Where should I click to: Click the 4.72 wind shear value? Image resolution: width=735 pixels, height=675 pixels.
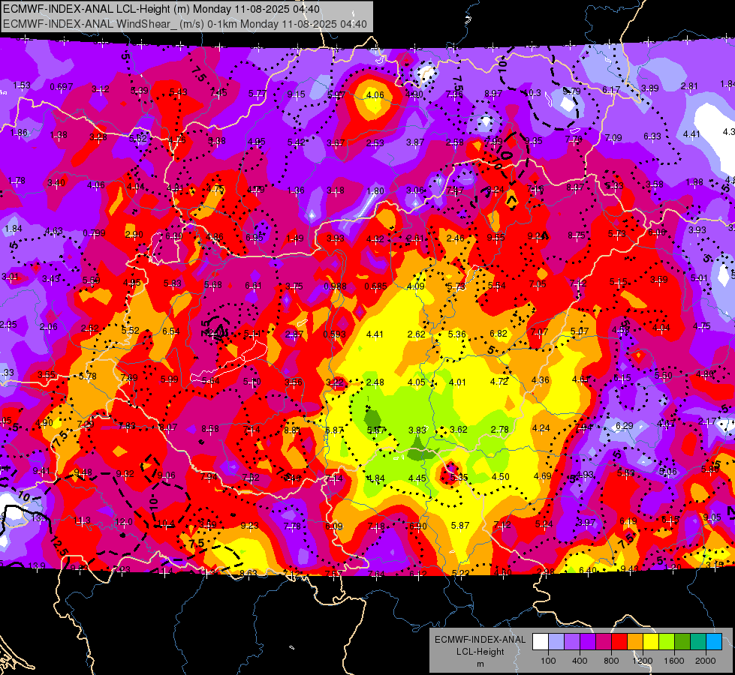pos(499,381)
